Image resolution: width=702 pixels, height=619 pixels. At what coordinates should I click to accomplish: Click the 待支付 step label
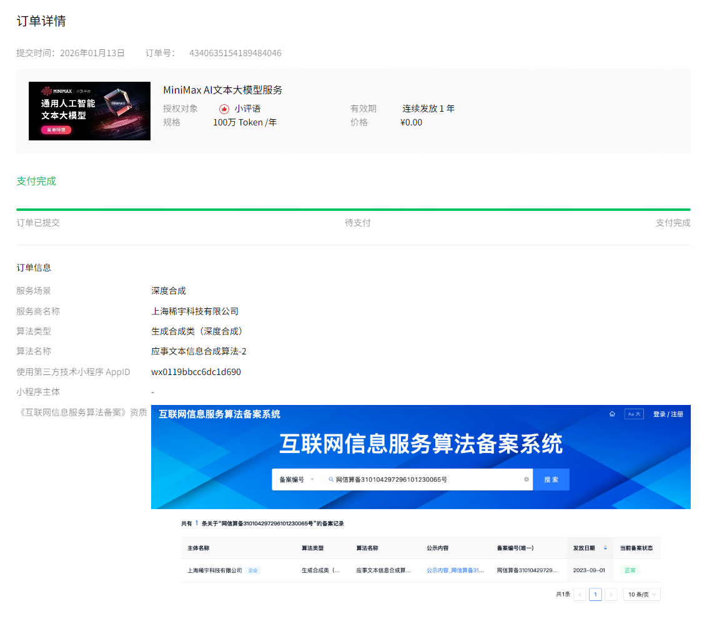click(358, 223)
